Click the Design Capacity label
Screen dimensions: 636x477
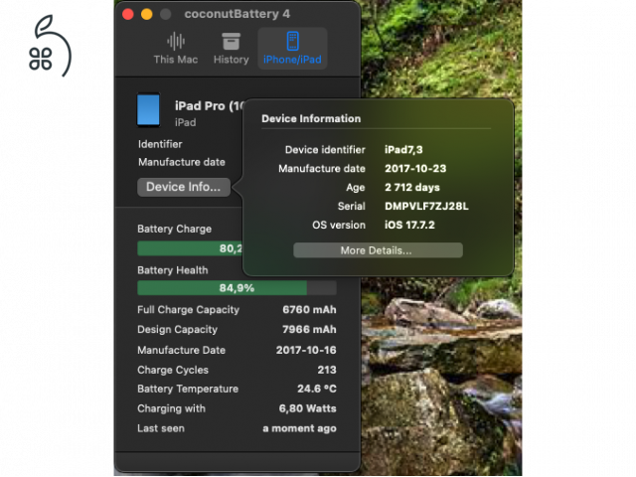(177, 329)
